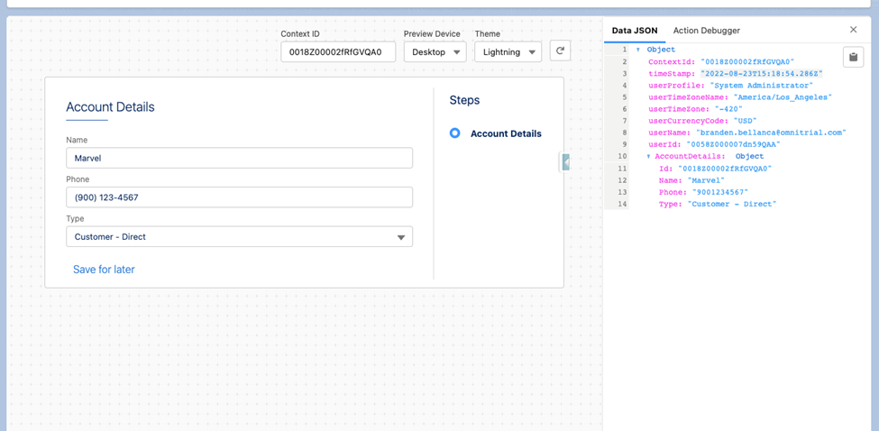Open the Theme dropdown
The width and height of the screenshot is (879, 431).
[508, 52]
